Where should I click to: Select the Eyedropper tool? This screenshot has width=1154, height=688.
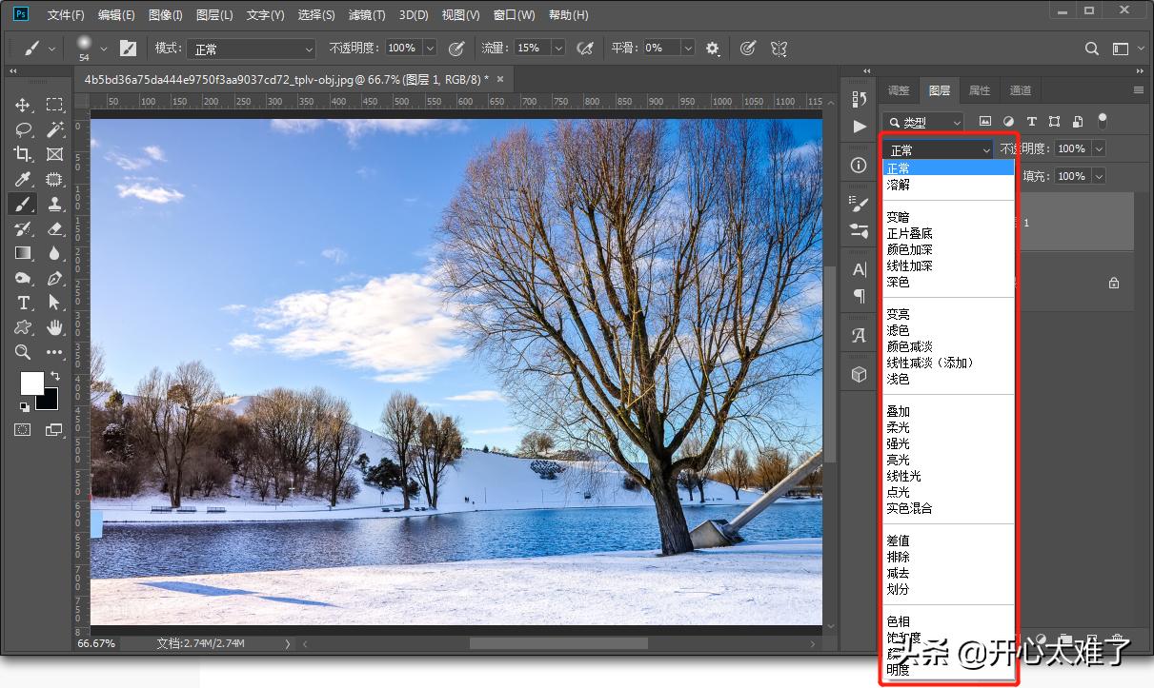23,179
